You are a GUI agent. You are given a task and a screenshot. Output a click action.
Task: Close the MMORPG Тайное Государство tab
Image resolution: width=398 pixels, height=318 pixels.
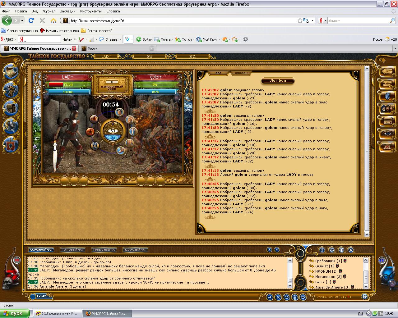[x=74, y=48]
